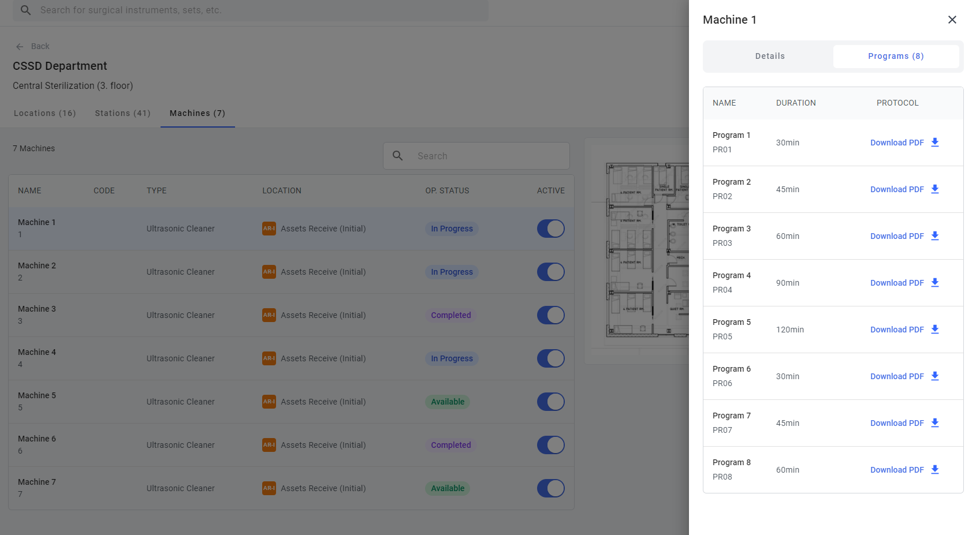Click the download icon for Program 3
This screenshot has height=535, width=976.
click(935, 236)
